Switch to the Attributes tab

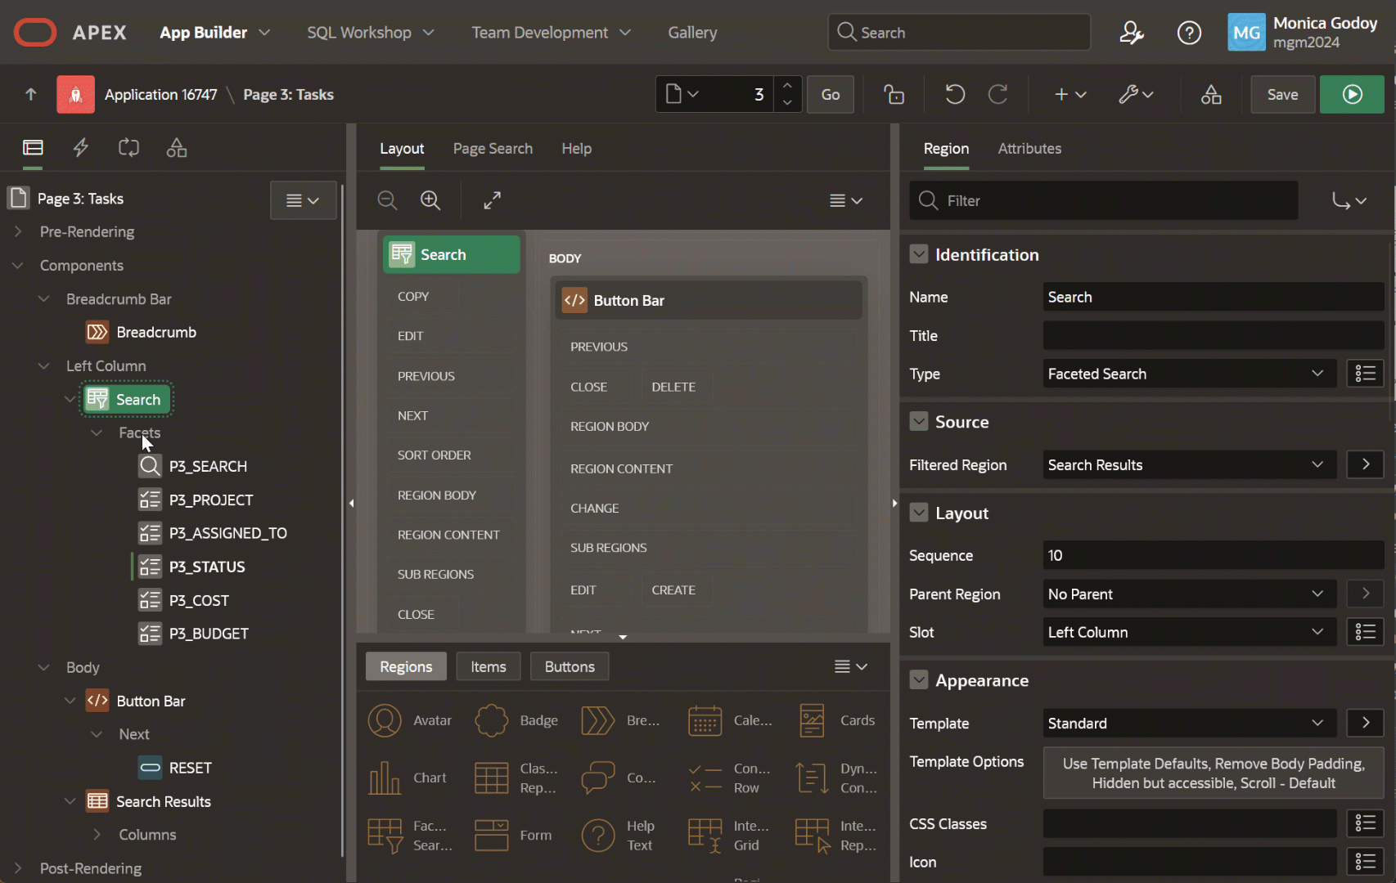pos(1029,149)
